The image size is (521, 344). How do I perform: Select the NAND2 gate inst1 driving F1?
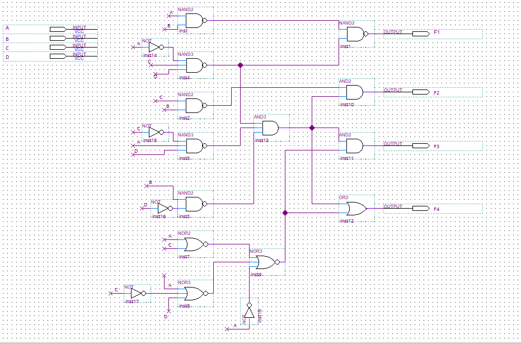tap(354, 35)
